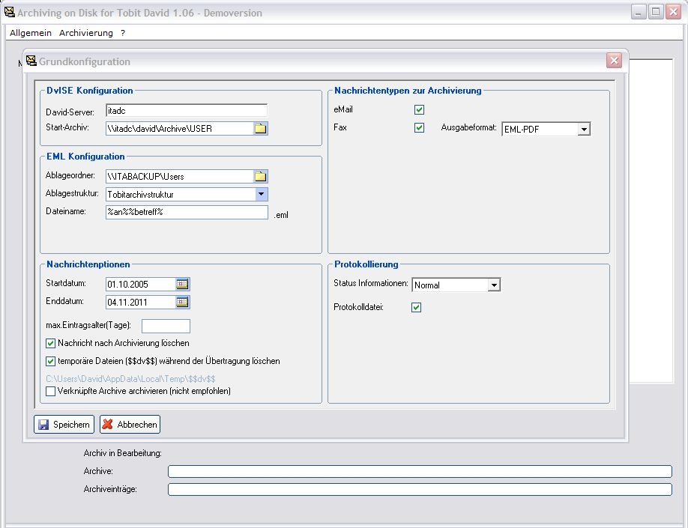Uncheck the eMail message type checkbox

[419, 109]
